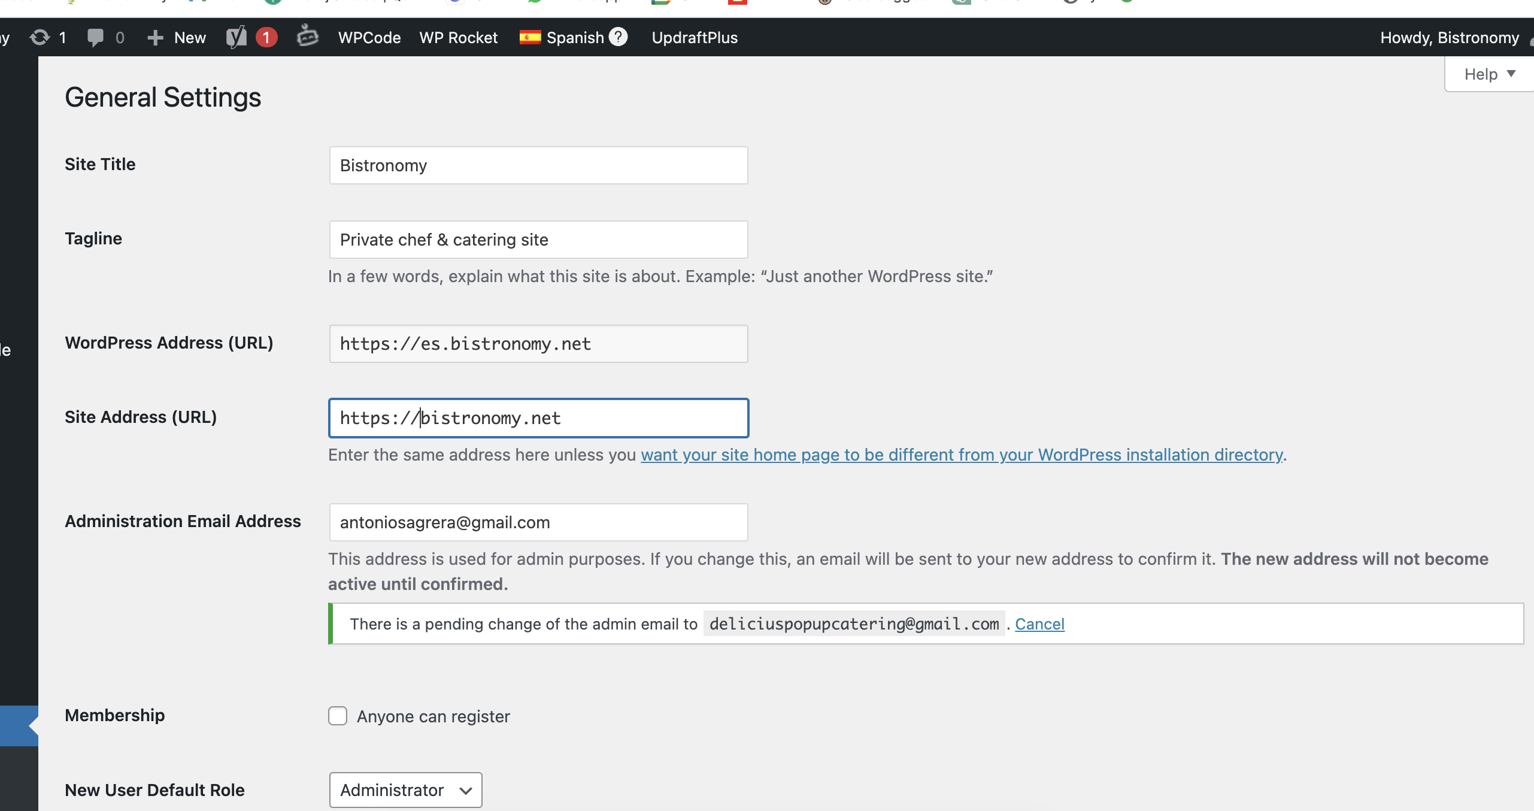Focus the Tagline input field
Screen dimensions: 1534x811
pyautogui.click(x=538, y=240)
